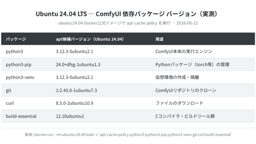Image resolution: width=256 pixels, height=144 pixels.
Task: Click 'Pythonパッケージ（torch等）の管理' description
Action: [x=192, y=65]
